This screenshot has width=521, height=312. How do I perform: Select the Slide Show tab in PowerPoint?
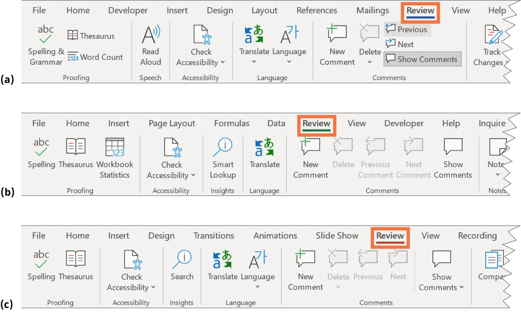337,236
